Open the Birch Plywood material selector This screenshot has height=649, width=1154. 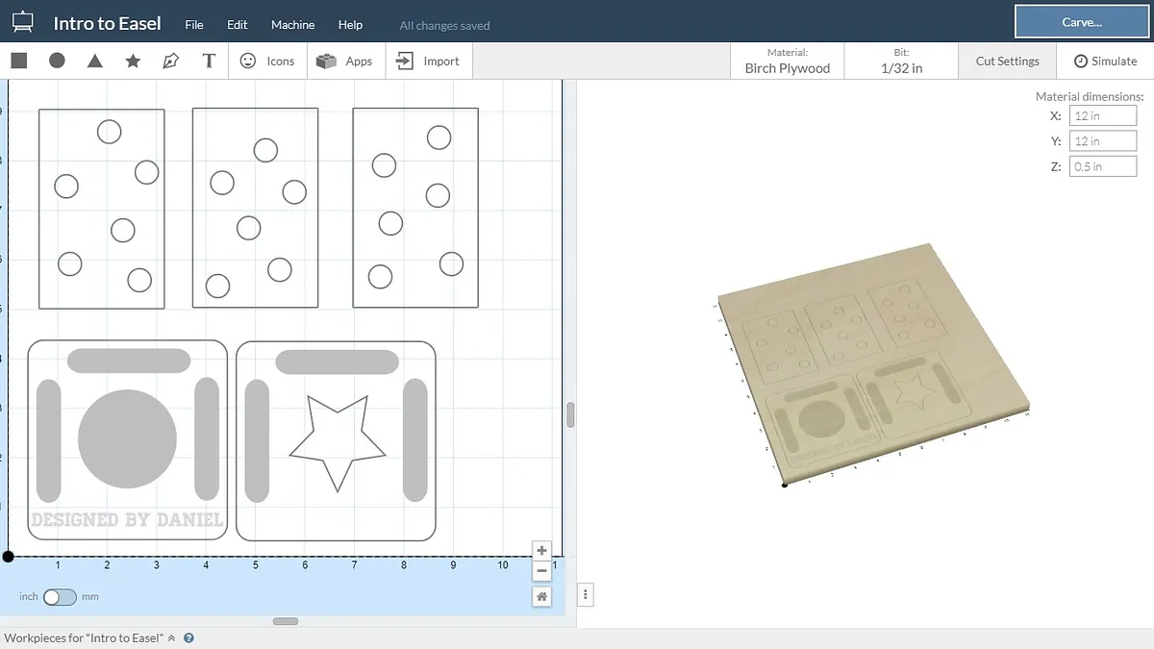coord(787,61)
